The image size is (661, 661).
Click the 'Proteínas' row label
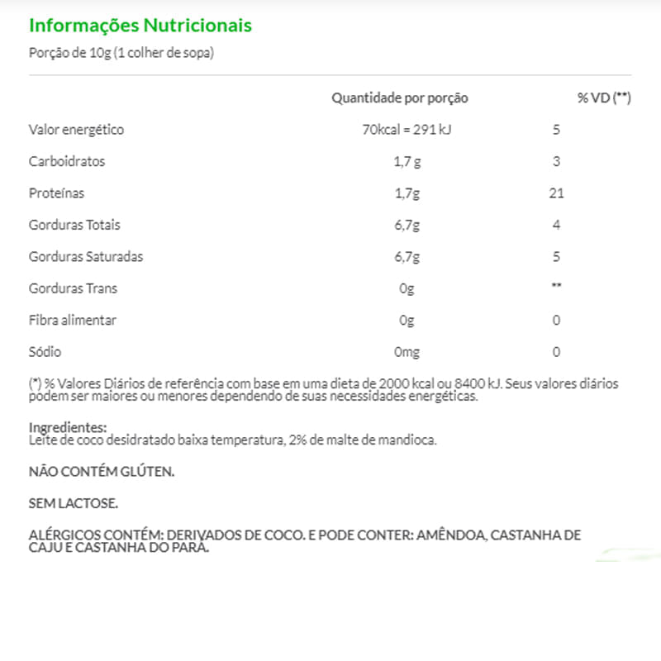click(56, 193)
